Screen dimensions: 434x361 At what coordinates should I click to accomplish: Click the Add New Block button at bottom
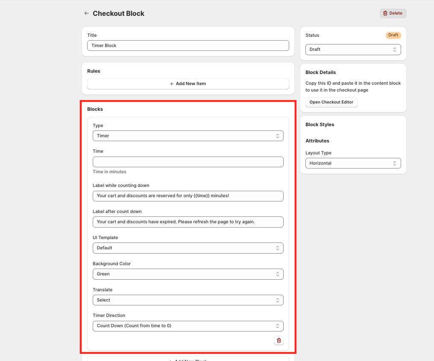click(x=188, y=359)
